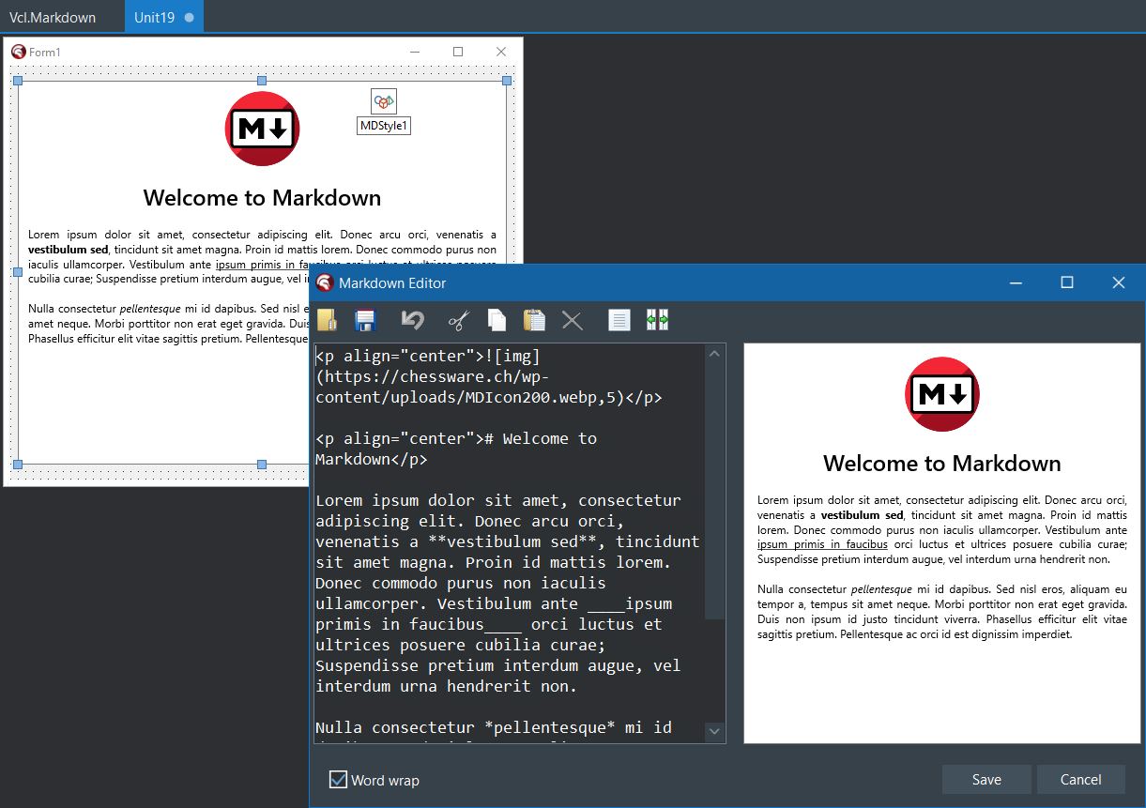Open file using folder icon in Markdown Editor
This screenshot has width=1146, height=808.
click(x=327, y=320)
